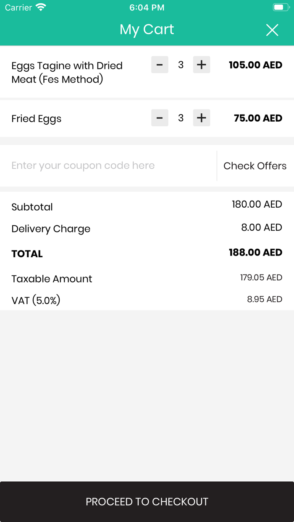Decrease Eggs Tagine quantity with minus button
294x522 pixels.
point(160,65)
